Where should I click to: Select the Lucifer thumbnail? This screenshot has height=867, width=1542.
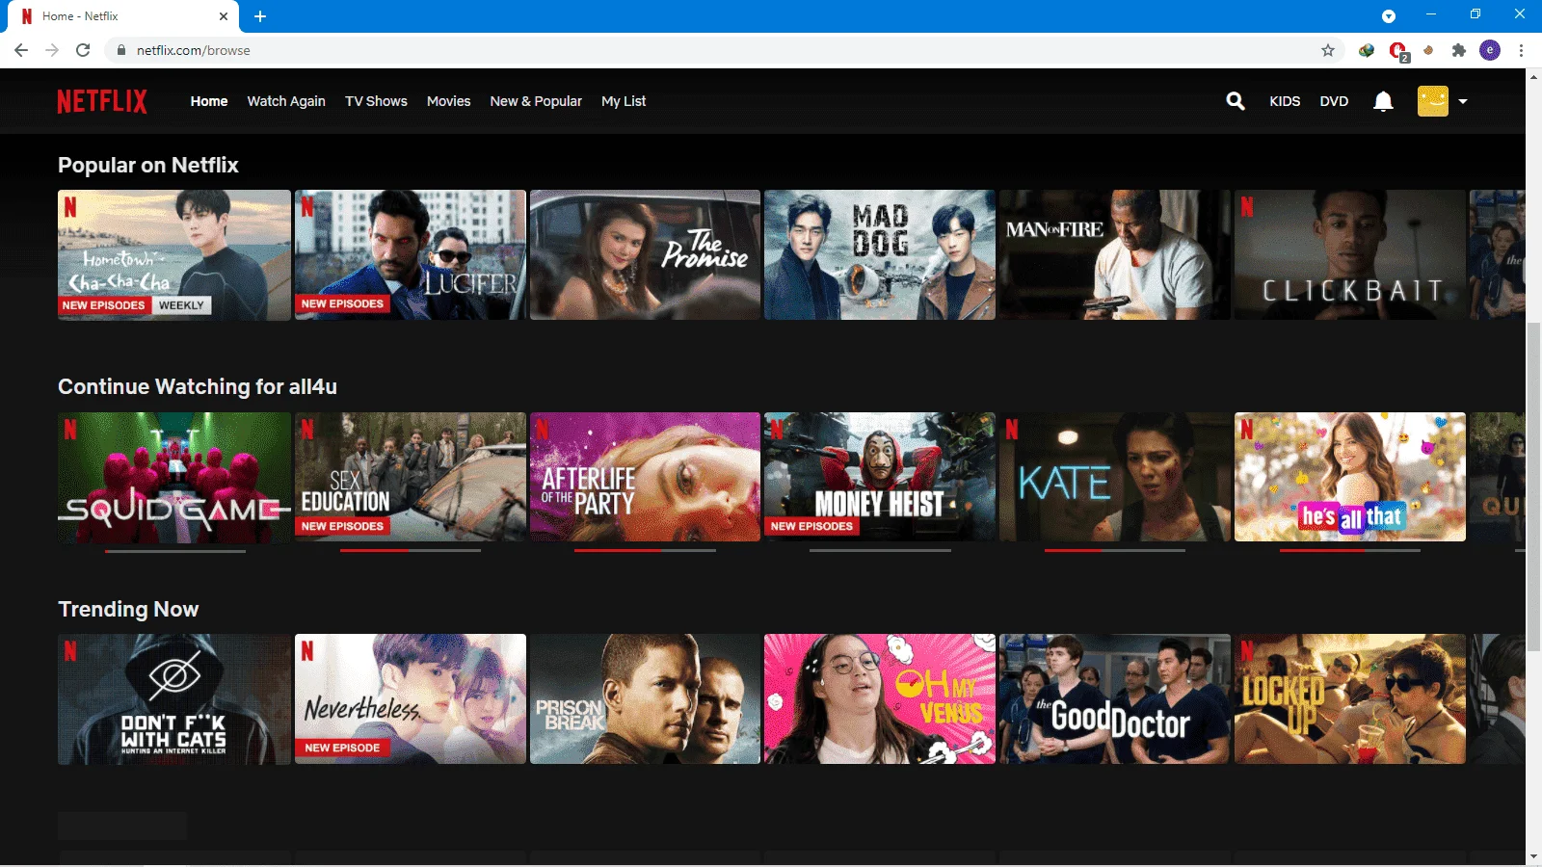coord(411,254)
